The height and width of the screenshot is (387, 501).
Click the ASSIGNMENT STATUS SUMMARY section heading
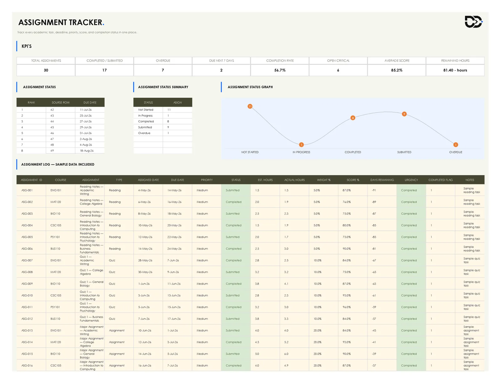click(163, 87)
